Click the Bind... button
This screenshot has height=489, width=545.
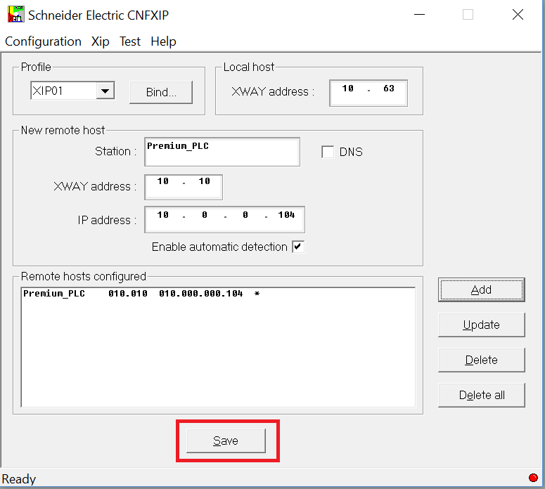[161, 92]
